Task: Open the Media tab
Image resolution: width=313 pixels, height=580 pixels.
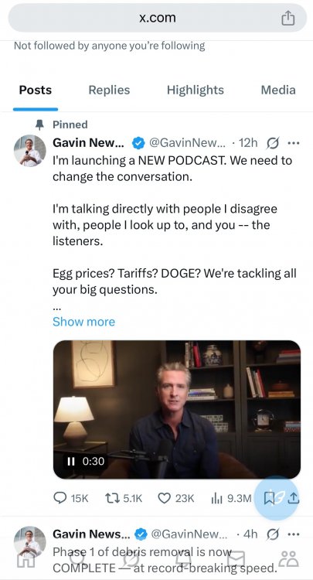Action: [x=278, y=90]
